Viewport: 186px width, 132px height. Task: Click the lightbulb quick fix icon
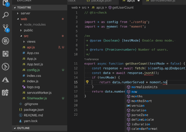(87, 82)
